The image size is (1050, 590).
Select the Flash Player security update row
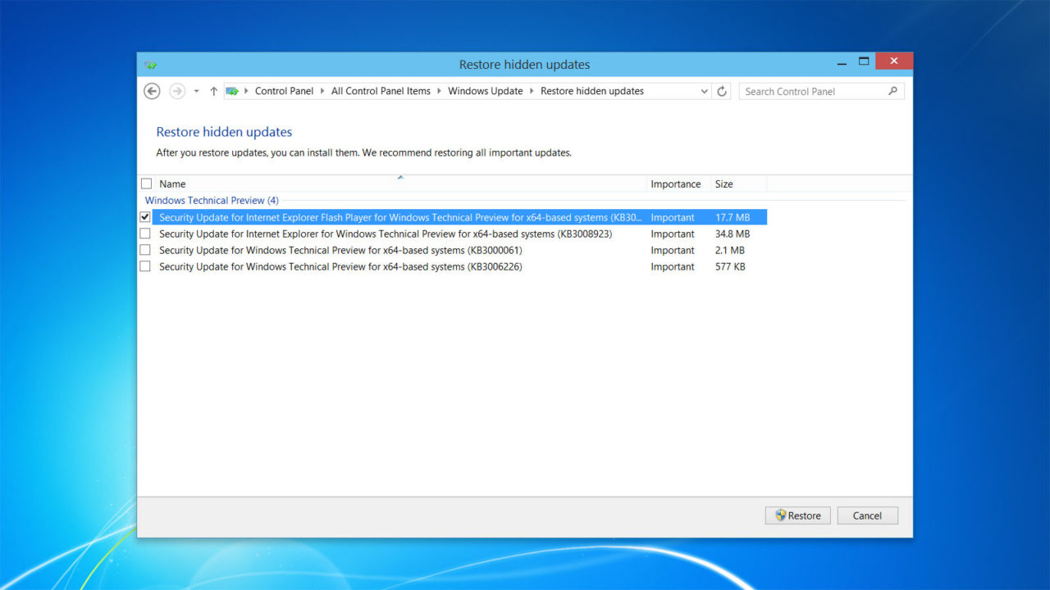point(459,217)
